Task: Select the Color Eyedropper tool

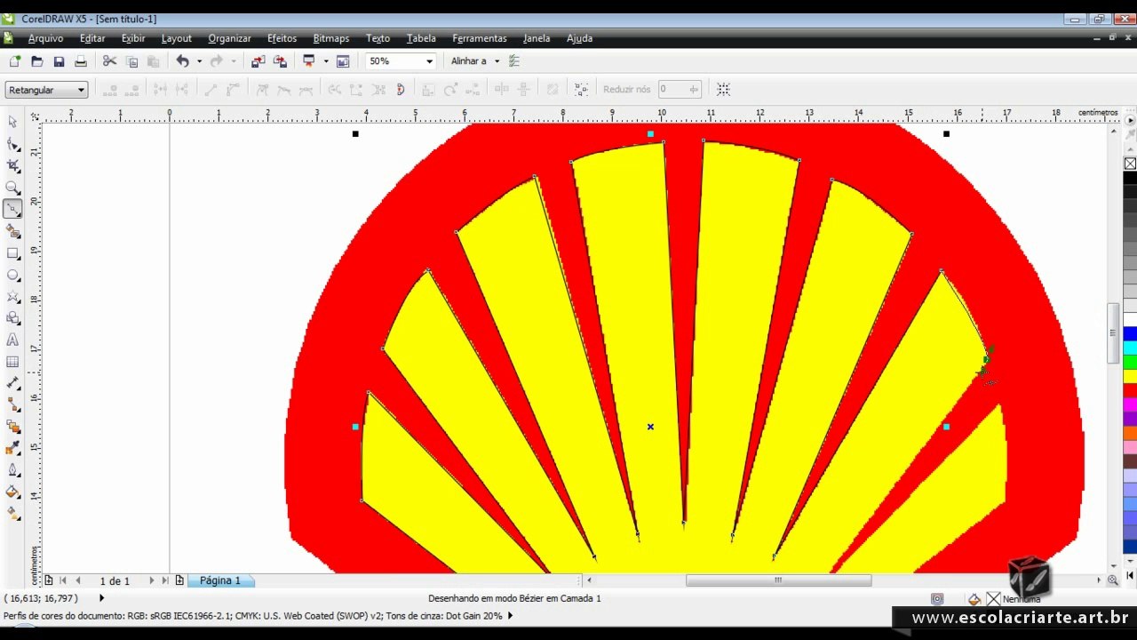Action: (x=12, y=448)
